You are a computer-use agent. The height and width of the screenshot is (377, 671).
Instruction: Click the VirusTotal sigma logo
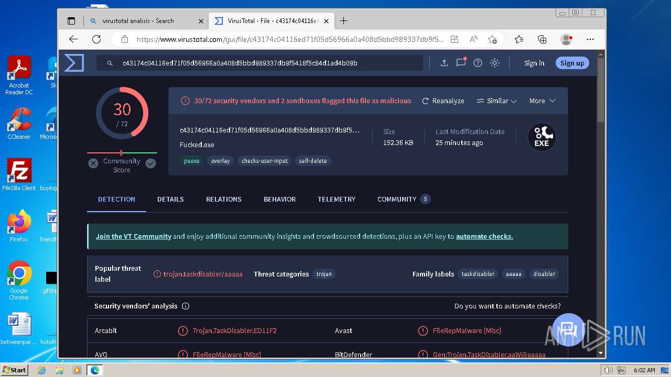[x=74, y=63]
